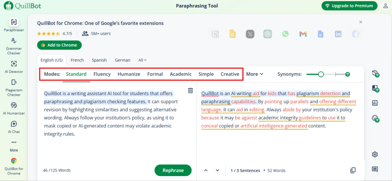Click the Notion integration icon

coord(215,34)
